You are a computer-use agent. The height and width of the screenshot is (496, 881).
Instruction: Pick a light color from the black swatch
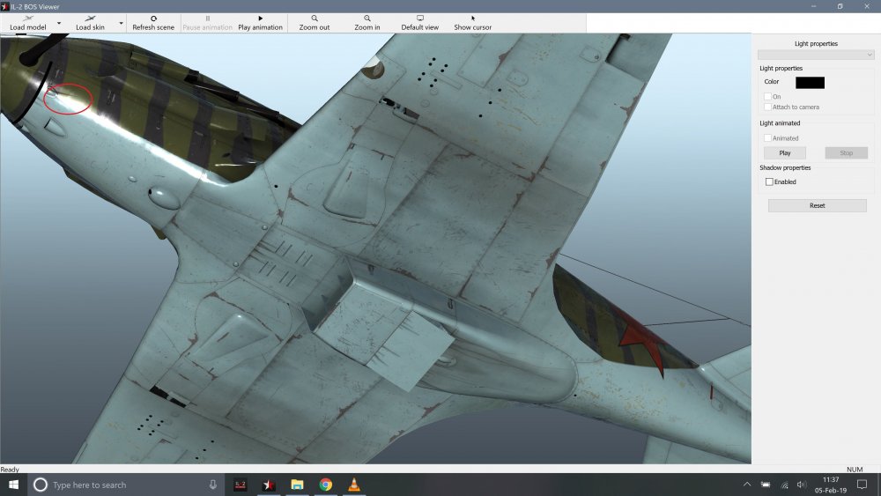click(x=810, y=82)
